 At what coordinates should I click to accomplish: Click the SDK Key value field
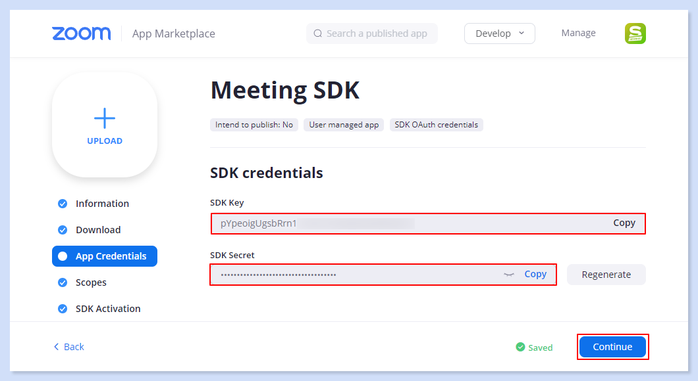(428, 223)
